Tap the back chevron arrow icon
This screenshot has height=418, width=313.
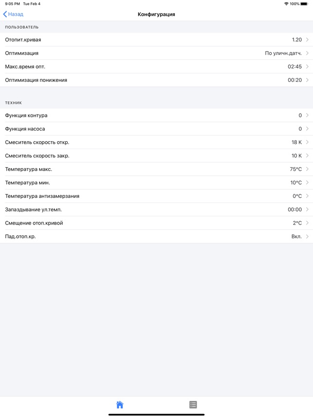coord(5,14)
